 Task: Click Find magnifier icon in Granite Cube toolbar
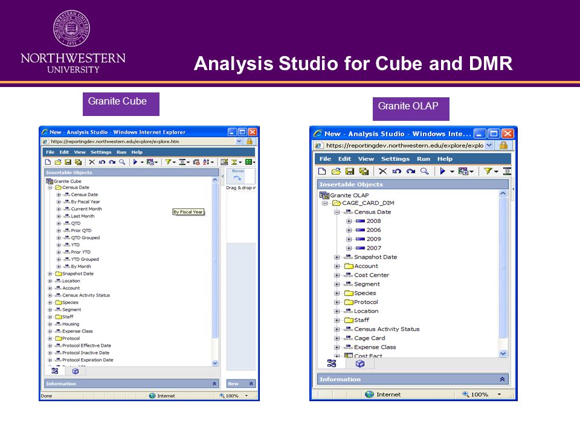(x=122, y=162)
